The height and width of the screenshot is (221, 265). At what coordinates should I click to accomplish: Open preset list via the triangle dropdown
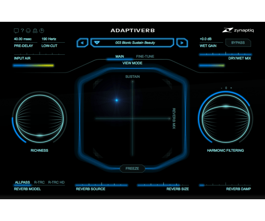(x=97, y=43)
